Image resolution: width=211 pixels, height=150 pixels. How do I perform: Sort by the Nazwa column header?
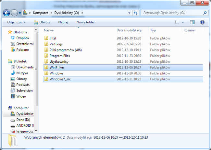point(49,30)
